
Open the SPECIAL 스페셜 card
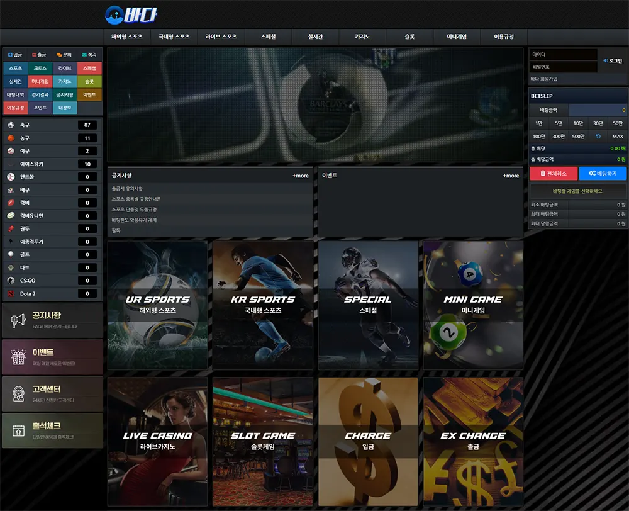tap(368, 305)
